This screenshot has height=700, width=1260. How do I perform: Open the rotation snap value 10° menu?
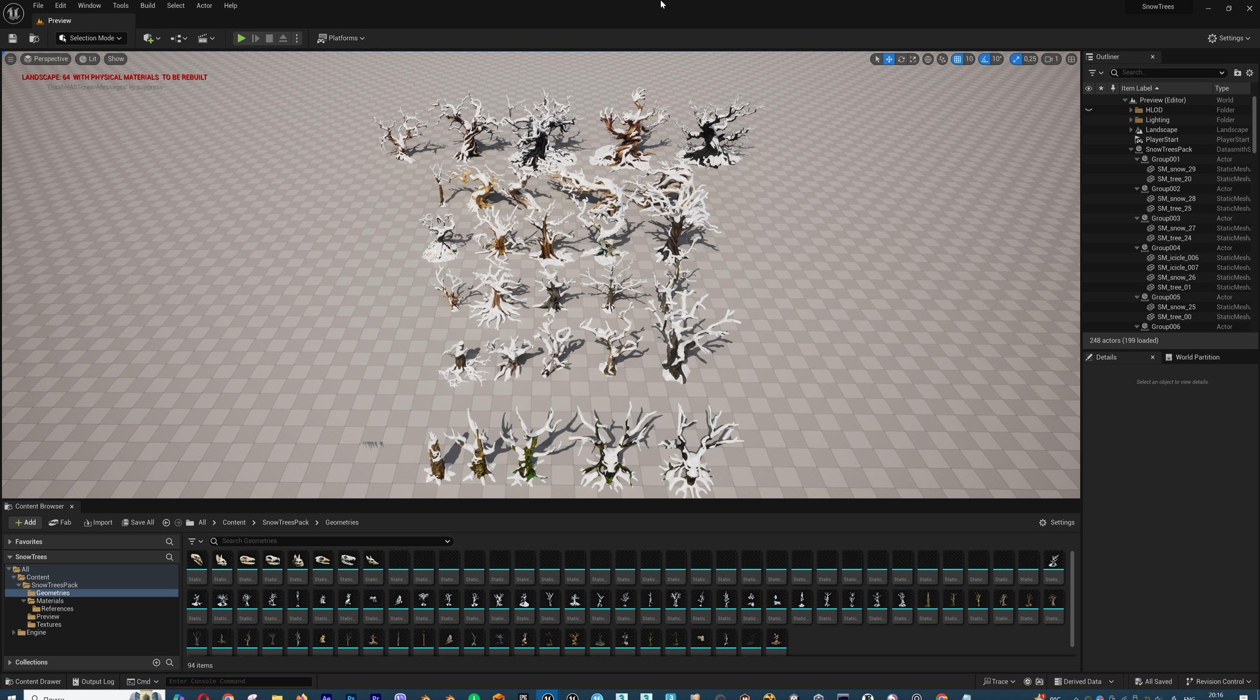[x=997, y=59]
